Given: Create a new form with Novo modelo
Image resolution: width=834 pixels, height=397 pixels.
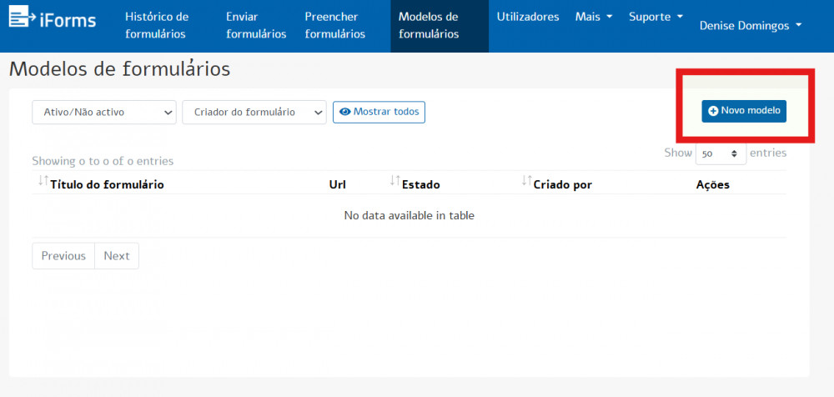Looking at the screenshot, I should click(744, 111).
